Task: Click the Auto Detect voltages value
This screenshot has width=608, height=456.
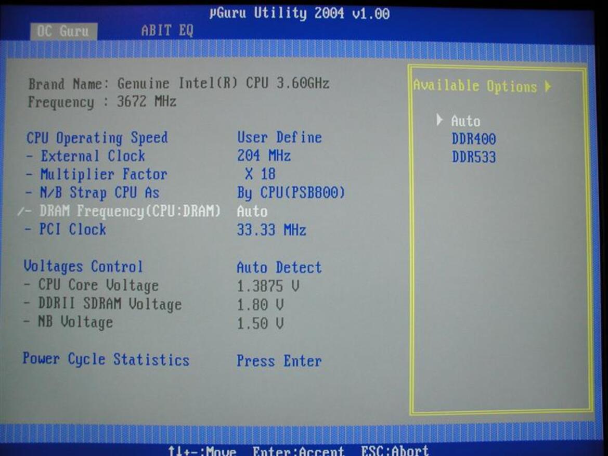Action: pos(280,268)
